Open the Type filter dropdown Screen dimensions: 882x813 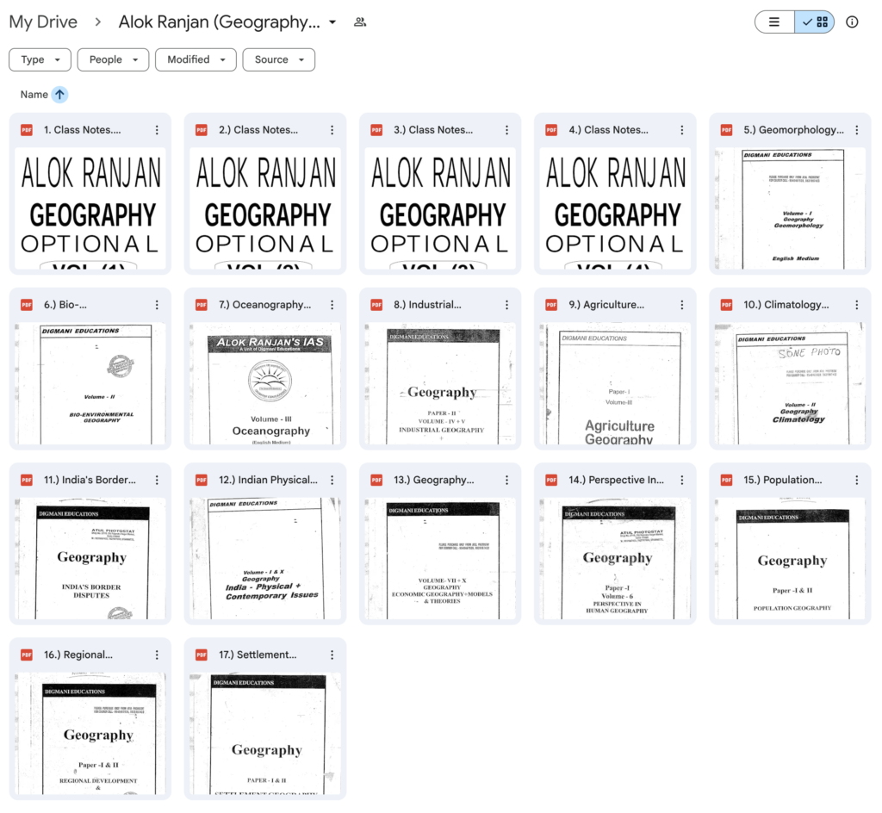(39, 59)
